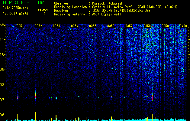This screenshot has height=121, width=190.
Task: Click the 'Observer' label
Action: click(x=61, y=3)
